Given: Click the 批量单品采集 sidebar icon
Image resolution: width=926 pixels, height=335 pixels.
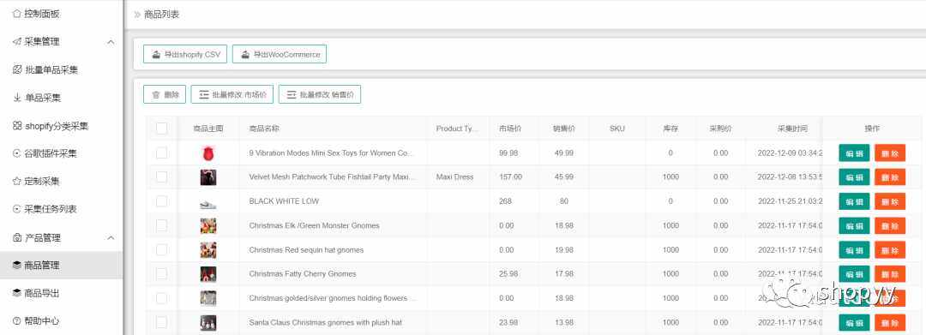Looking at the screenshot, I should pyautogui.click(x=17, y=69).
